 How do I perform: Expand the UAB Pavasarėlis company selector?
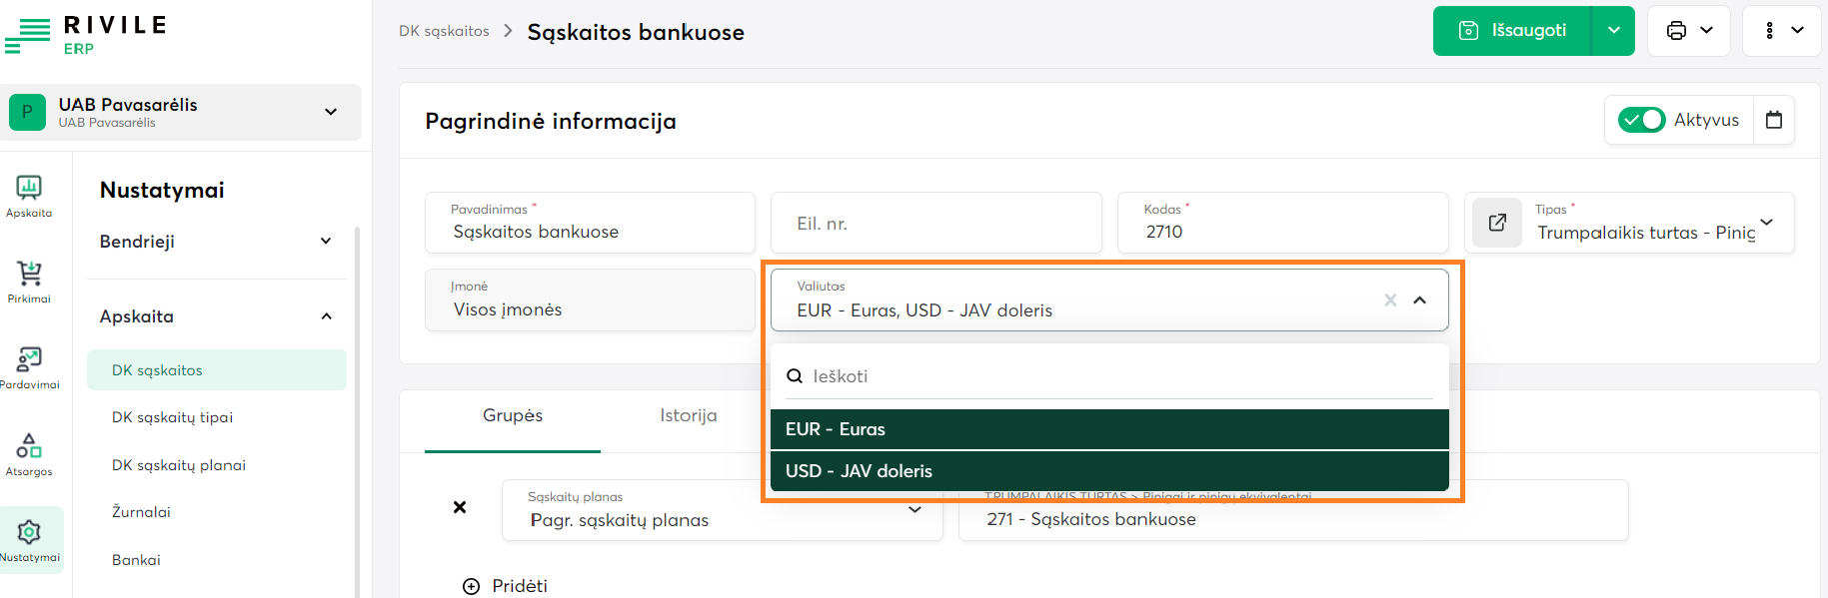[331, 112]
